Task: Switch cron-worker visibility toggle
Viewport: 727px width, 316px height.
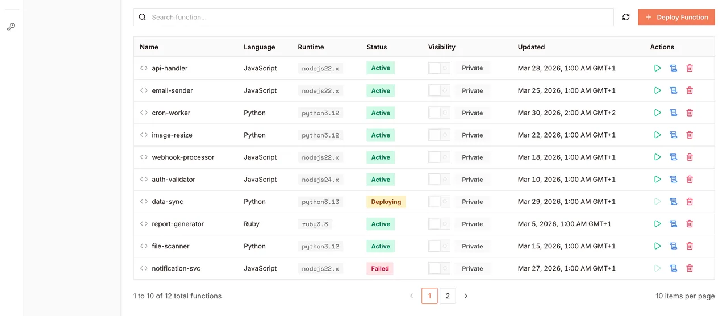Action: coord(439,113)
